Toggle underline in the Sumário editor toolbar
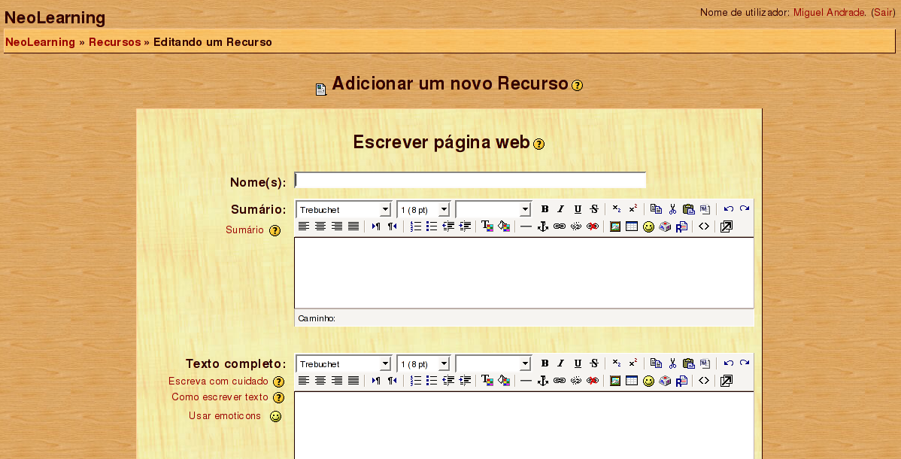The width and height of the screenshot is (901, 459). point(578,209)
